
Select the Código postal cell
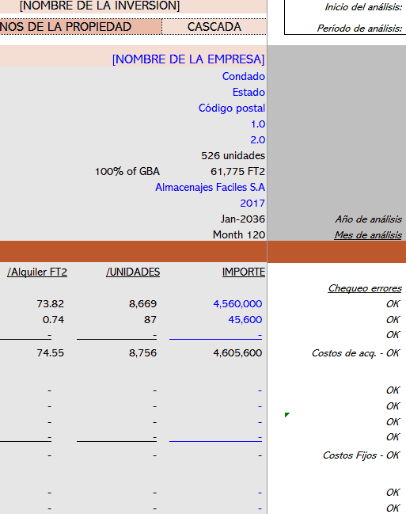(232, 109)
